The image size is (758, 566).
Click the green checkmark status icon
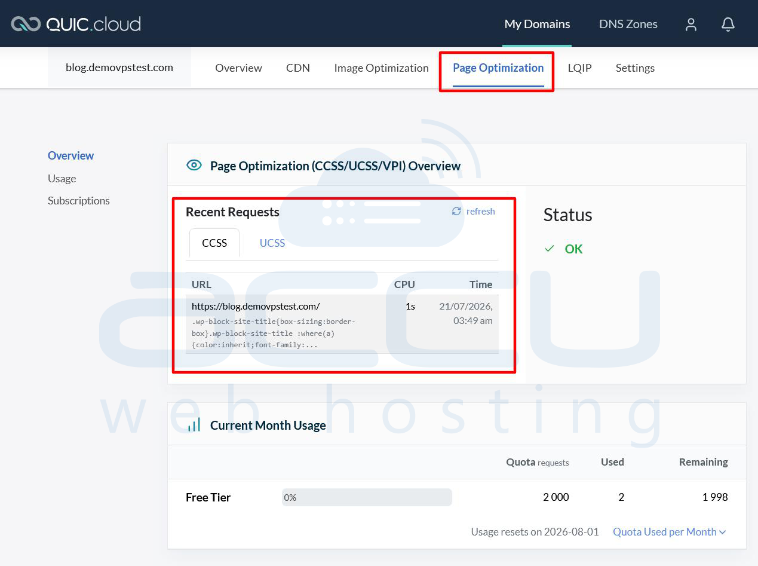[x=550, y=249]
